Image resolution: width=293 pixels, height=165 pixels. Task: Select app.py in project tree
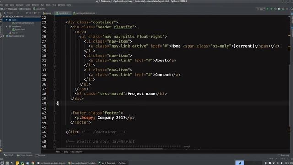click(x=13, y=33)
